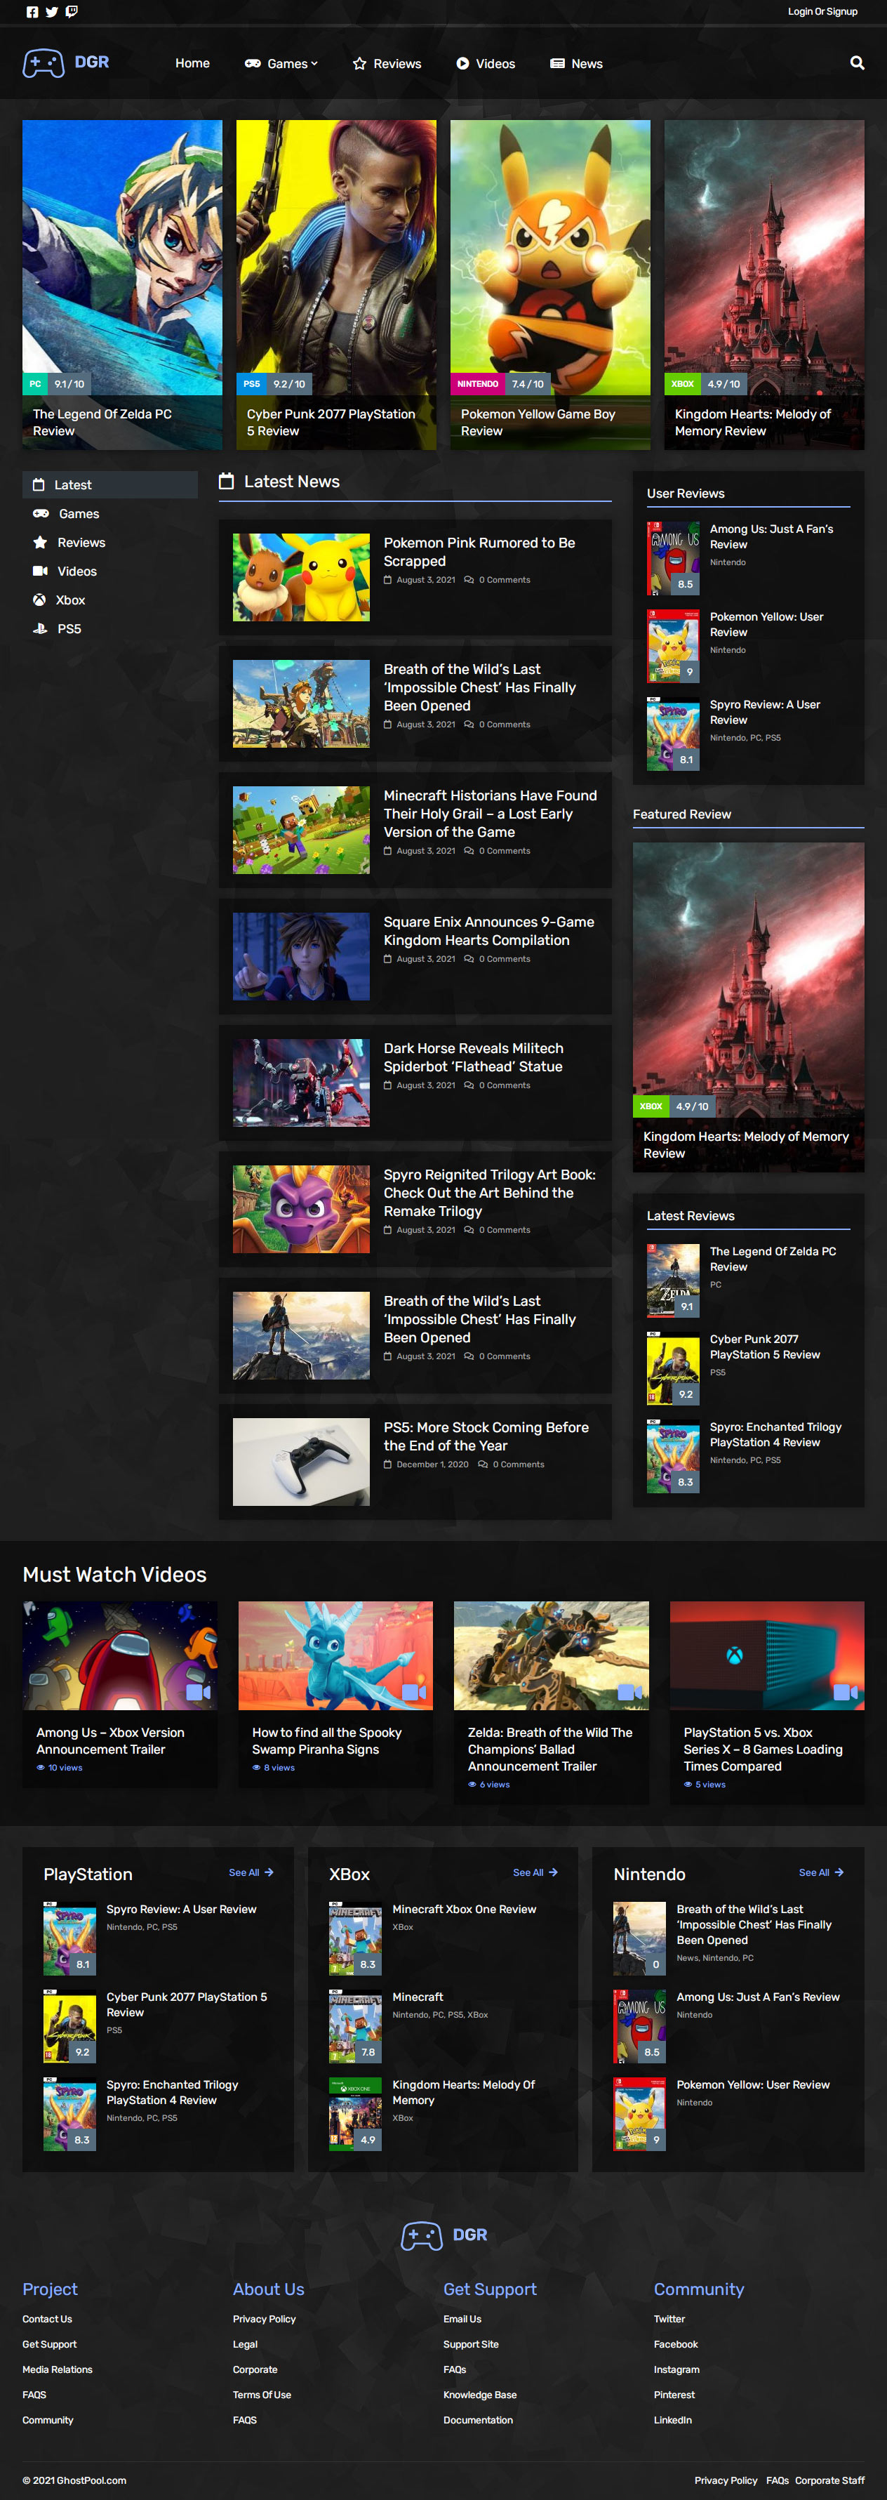The width and height of the screenshot is (887, 2500).
Task: Click the Xbox logo icon in sidebar
Action: (x=40, y=601)
